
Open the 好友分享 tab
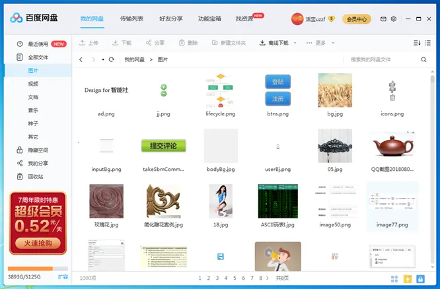tap(171, 18)
